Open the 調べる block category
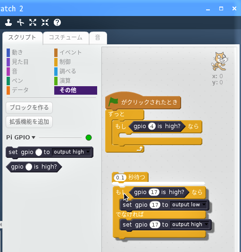 [65, 71]
